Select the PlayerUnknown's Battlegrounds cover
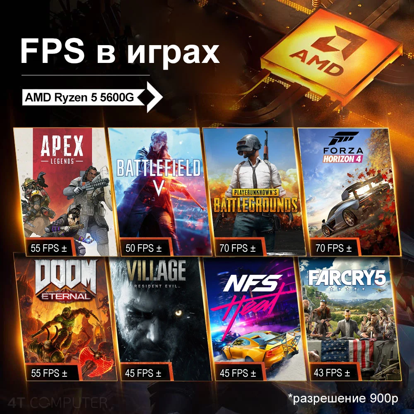The height and width of the screenshot is (414, 414). pyautogui.click(x=254, y=192)
